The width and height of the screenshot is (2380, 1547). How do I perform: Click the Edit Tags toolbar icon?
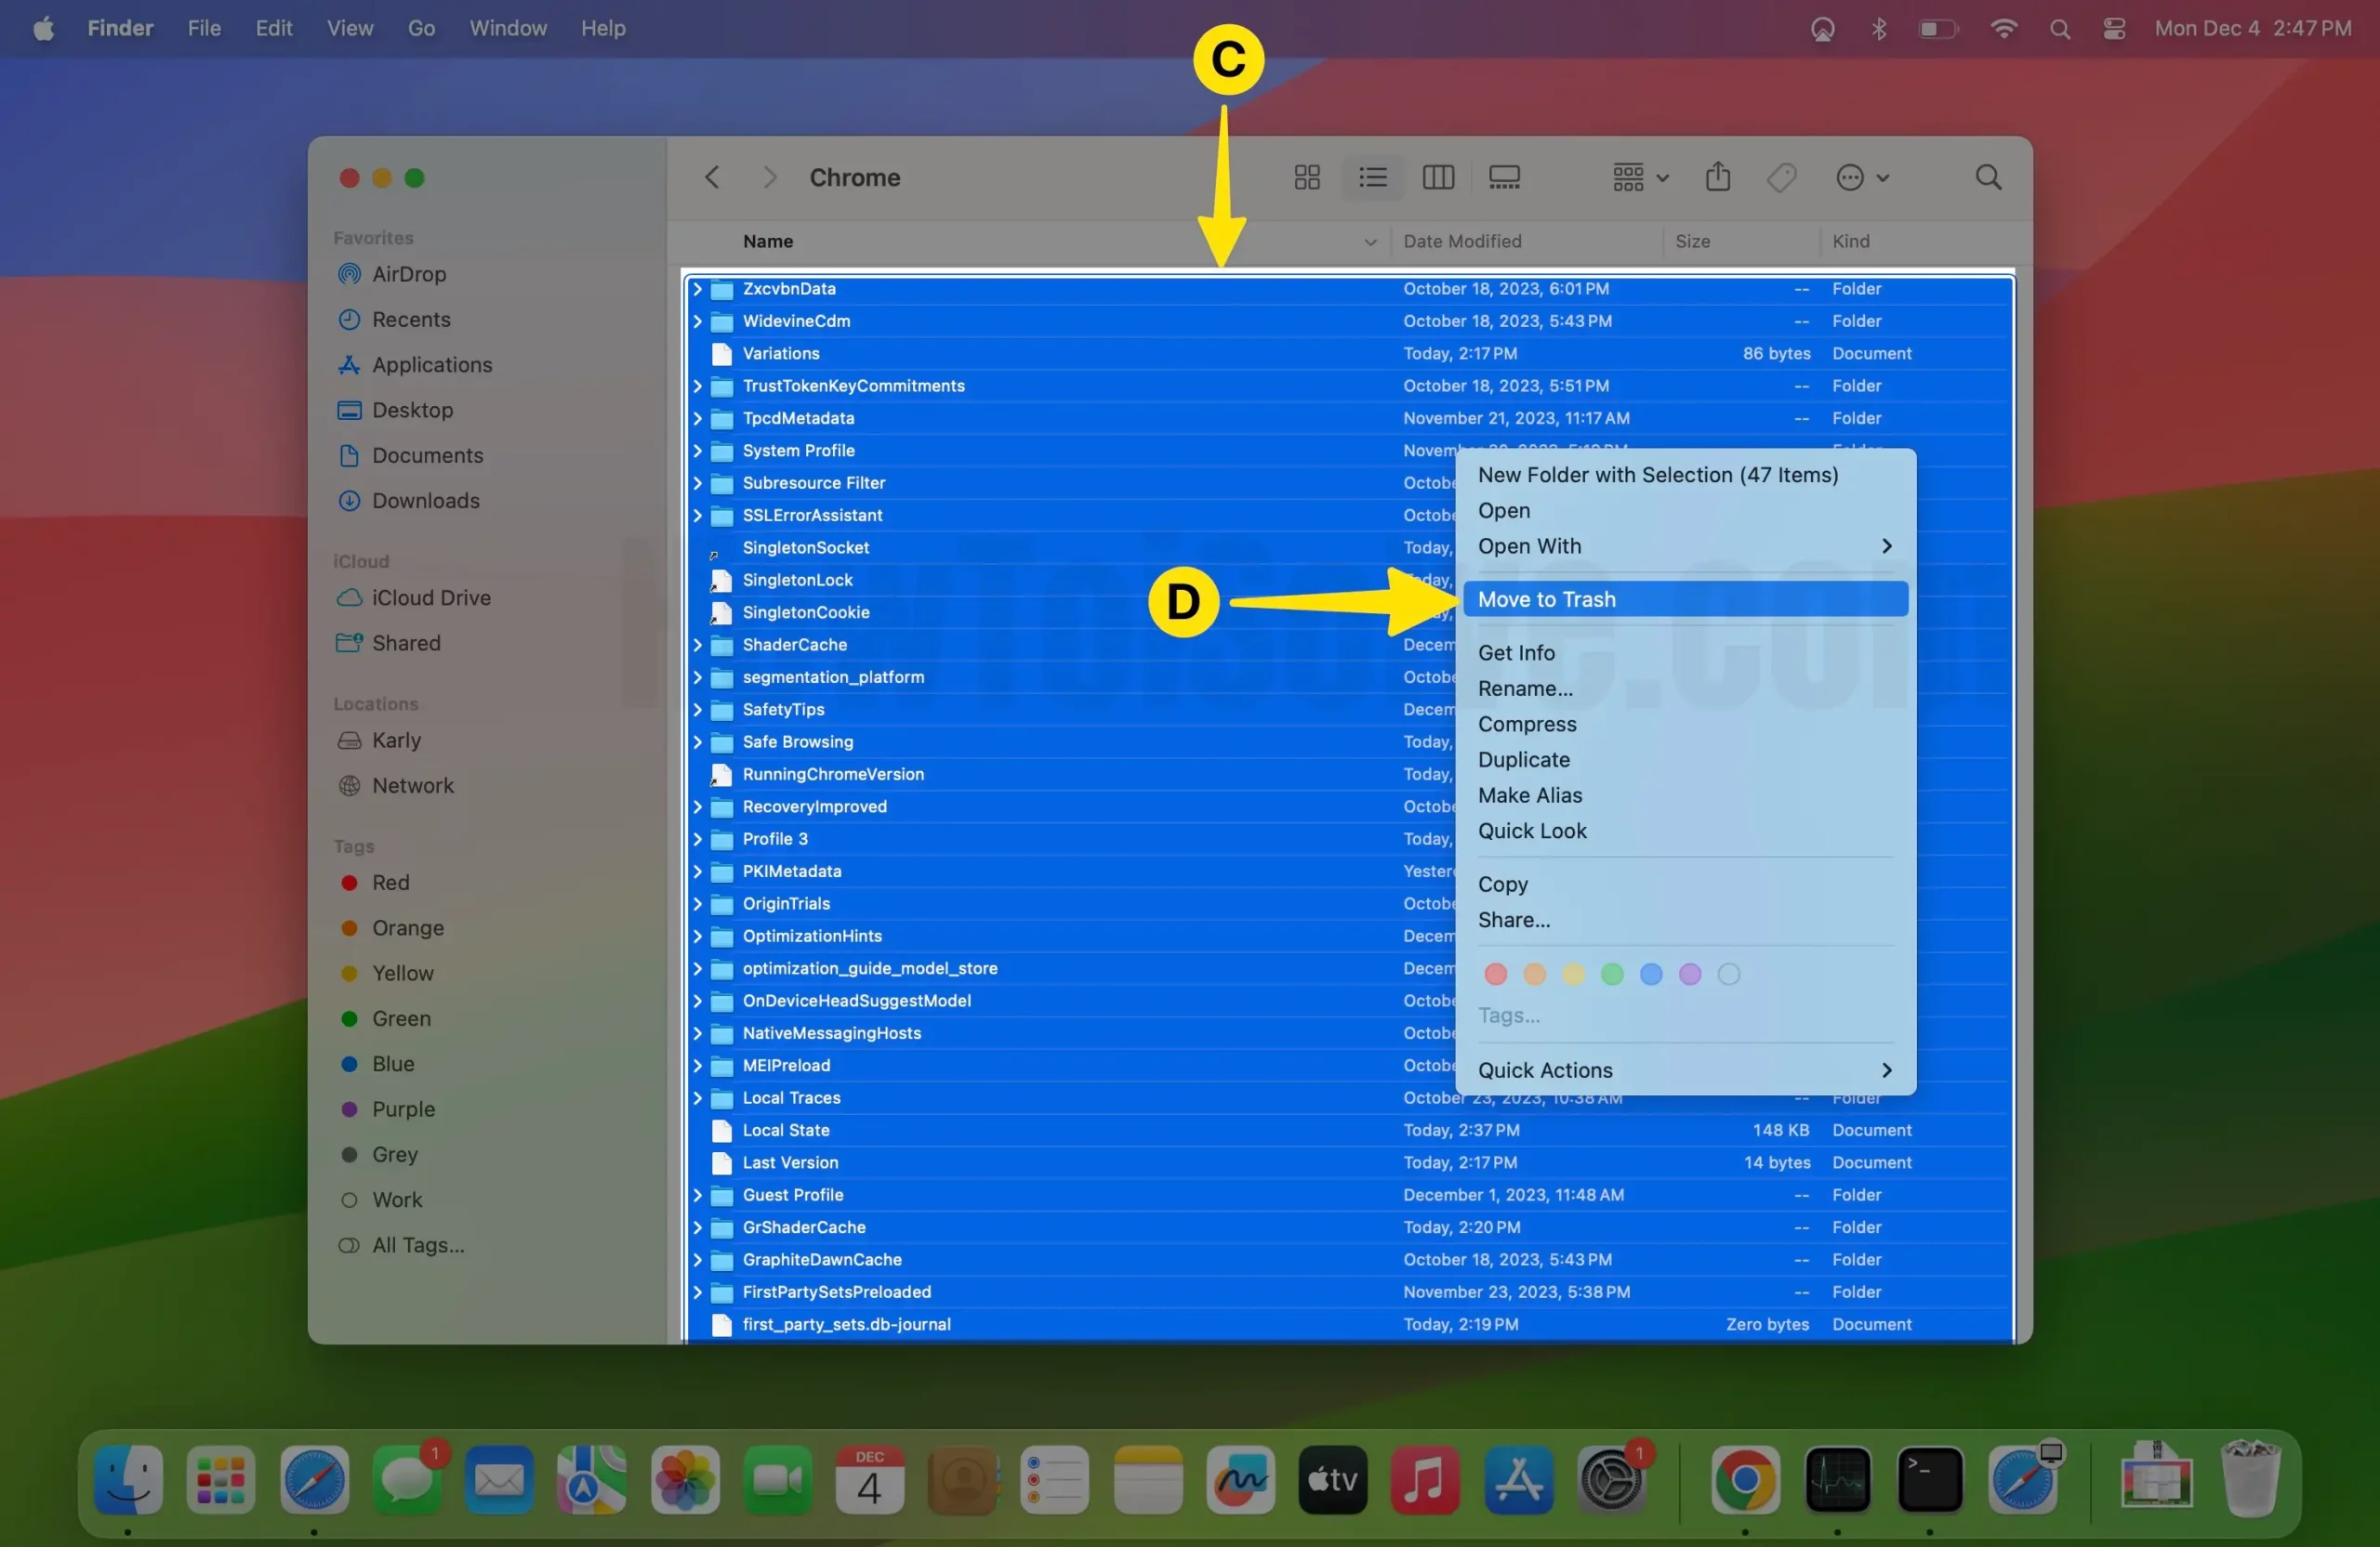[x=1782, y=177]
